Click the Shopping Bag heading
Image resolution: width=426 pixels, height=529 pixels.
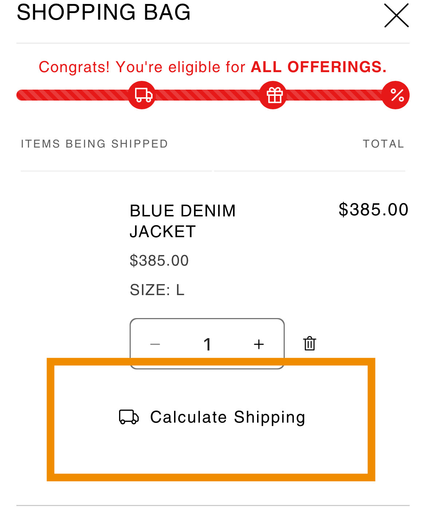click(104, 12)
